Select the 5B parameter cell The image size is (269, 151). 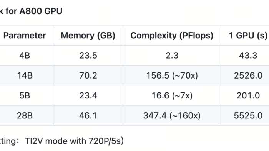click(25, 95)
